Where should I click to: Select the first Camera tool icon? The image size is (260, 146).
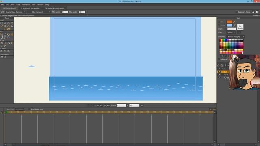pos(2,52)
